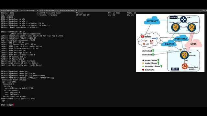Click 'Number of successes: 22' line
207x116 pixels.
coord(14,57)
